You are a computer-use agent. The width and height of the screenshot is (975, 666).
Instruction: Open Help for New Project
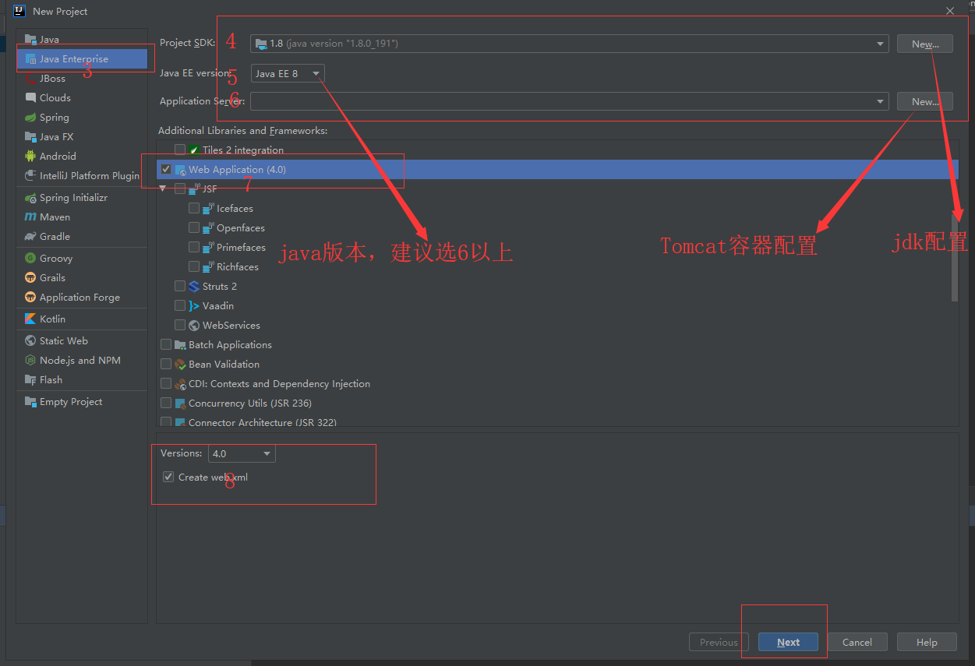coord(927,642)
